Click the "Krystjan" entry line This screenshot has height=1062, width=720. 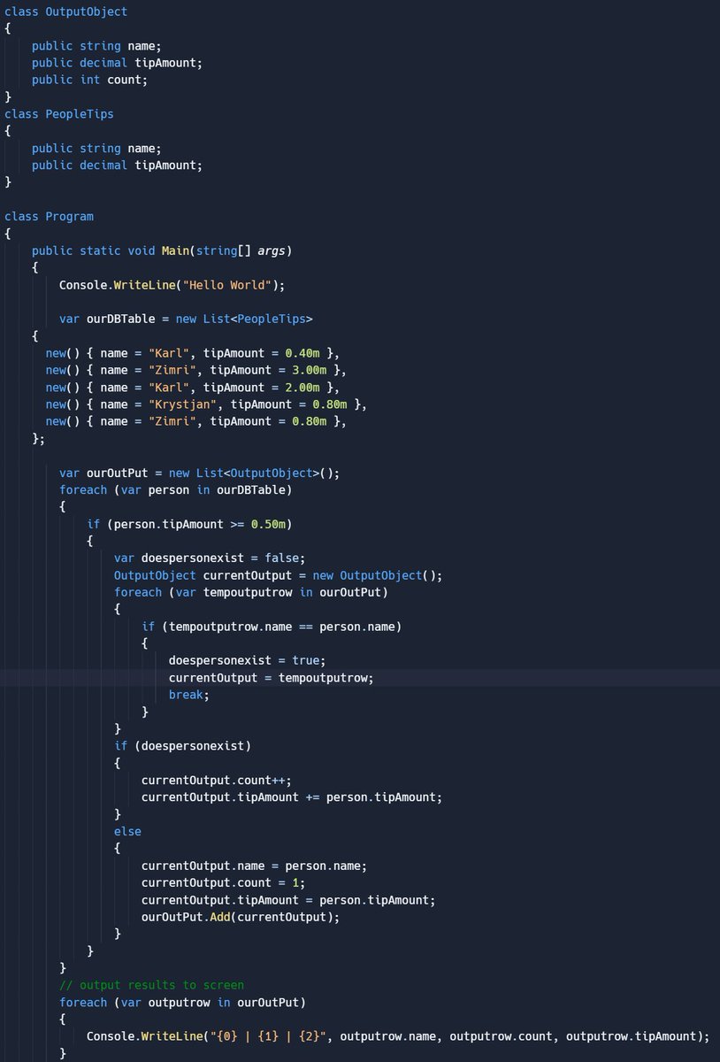click(x=206, y=404)
